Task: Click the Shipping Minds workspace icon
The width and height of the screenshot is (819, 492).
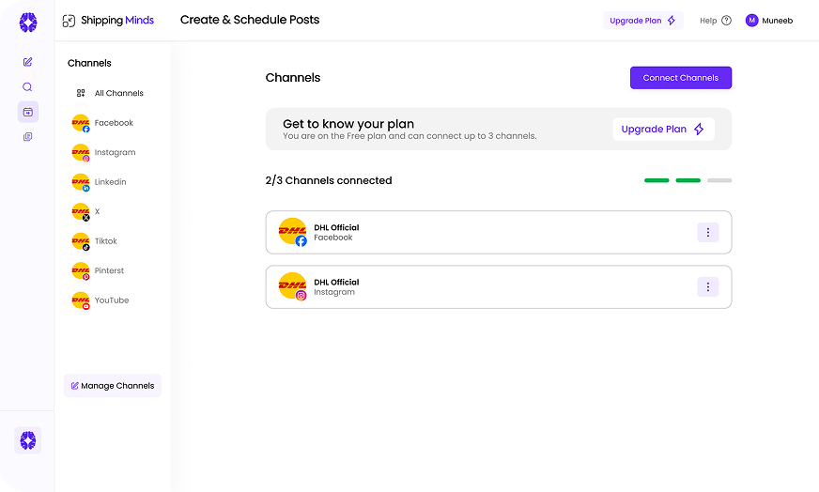Action: click(69, 21)
